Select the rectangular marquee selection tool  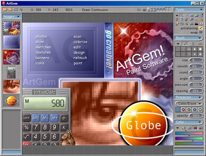pos(182,24)
